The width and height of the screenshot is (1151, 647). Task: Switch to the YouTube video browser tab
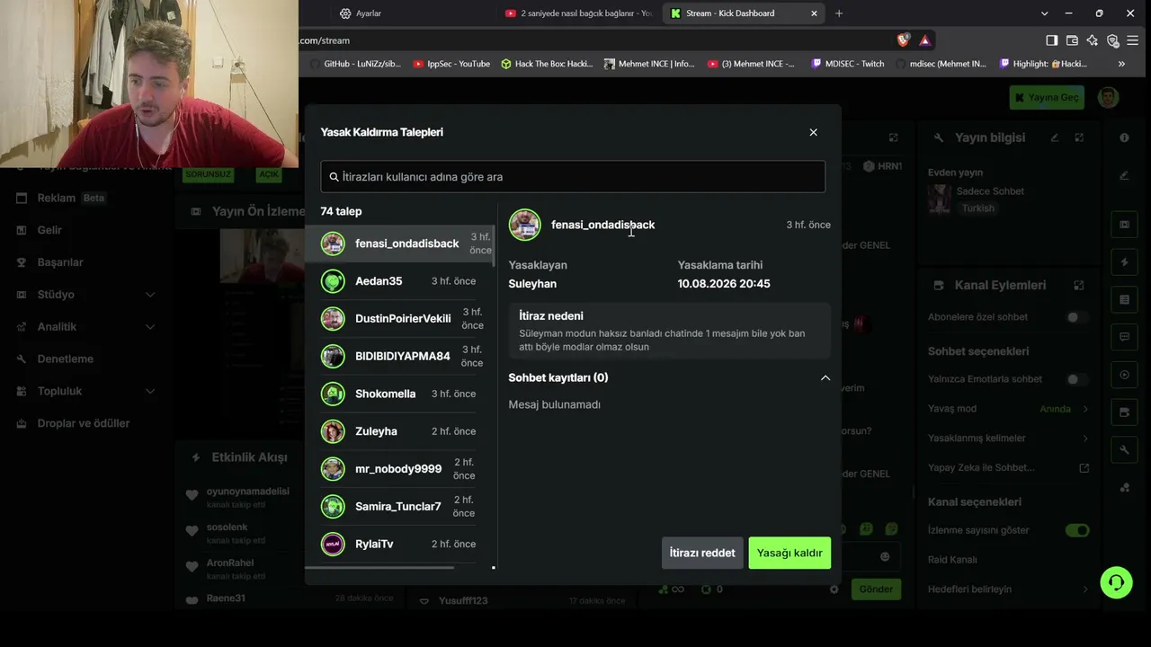(x=578, y=13)
